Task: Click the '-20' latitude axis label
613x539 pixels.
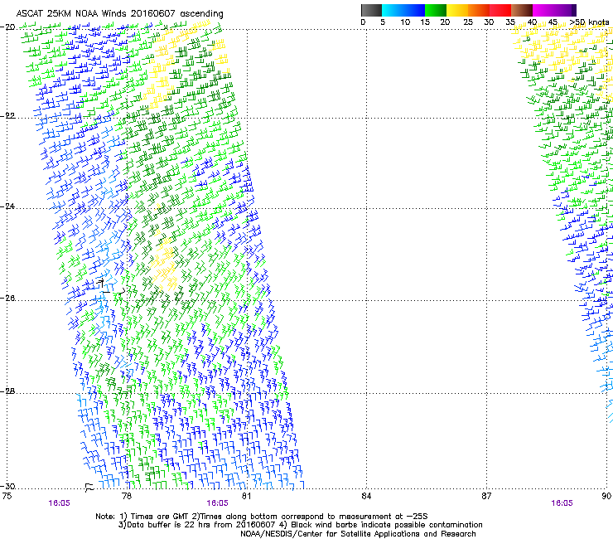Action: 7,27
